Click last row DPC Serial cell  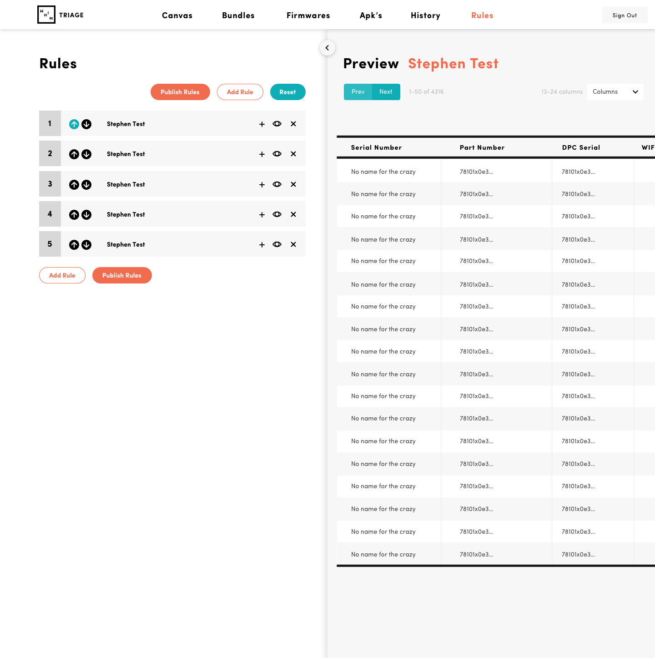593,554
